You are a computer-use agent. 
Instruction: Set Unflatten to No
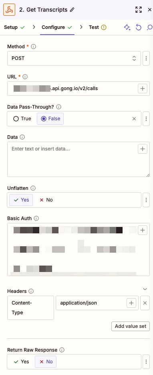pyautogui.click(x=46, y=200)
